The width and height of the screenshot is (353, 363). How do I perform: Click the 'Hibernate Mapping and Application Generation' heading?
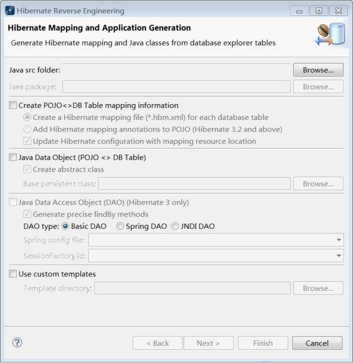pyautogui.click(x=99, y=28)
